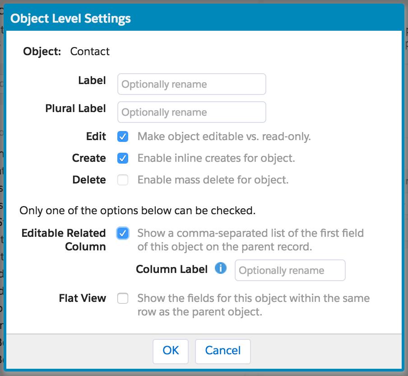Check the Flat View checkbox
This screenshot has height=376, width=408.
click(x=123, y=298)
